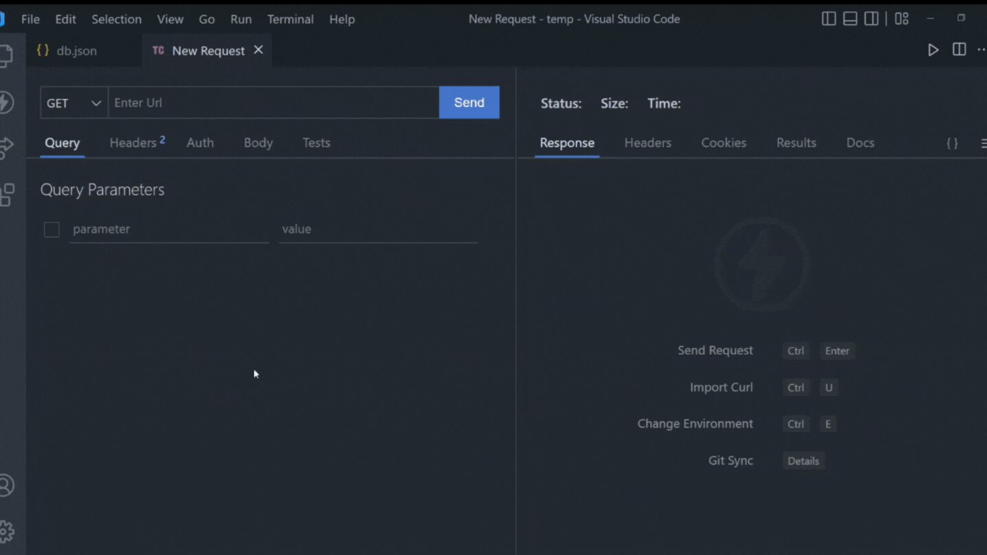This screenshot has height=555, width=987.
Task: Open the Edit menu
Action: point(65,19)
